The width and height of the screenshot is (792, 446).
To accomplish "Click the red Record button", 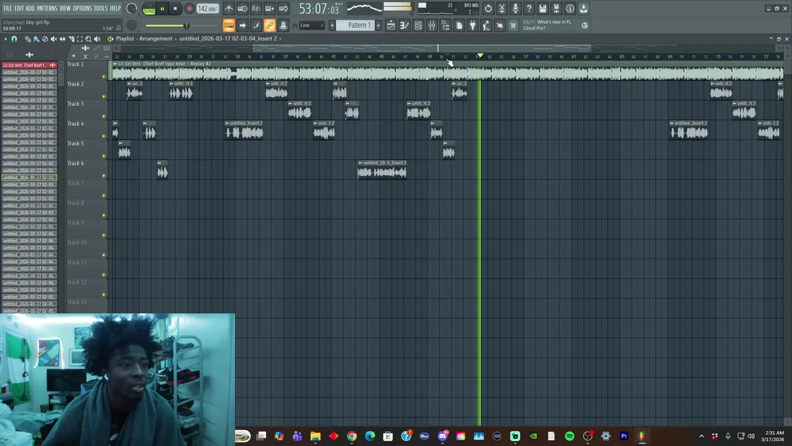I will (x=189, y=9).
